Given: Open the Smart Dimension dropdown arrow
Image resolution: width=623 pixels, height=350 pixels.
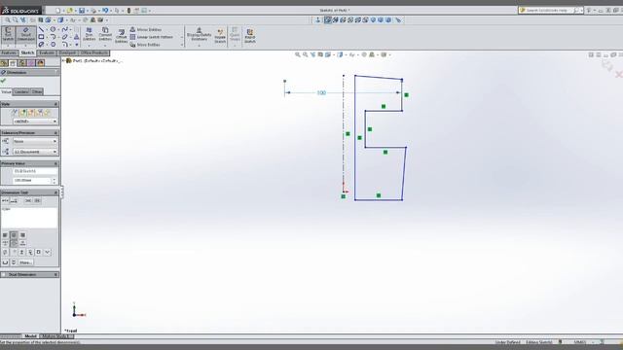Looking at the screenshot, I should pyautogui.click(x=26, y=46).
